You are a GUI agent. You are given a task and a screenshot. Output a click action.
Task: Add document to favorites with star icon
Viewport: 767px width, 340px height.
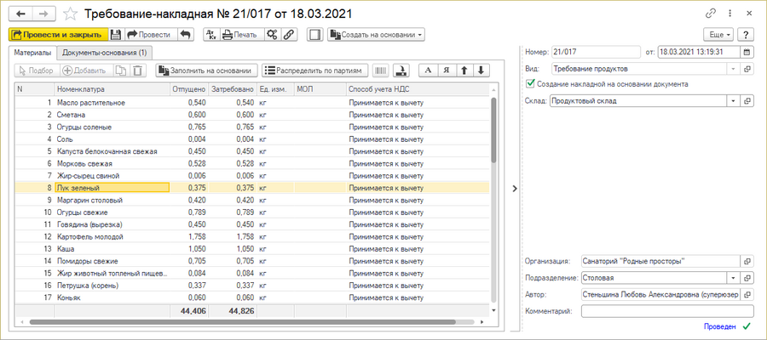[x=71, y=14]
